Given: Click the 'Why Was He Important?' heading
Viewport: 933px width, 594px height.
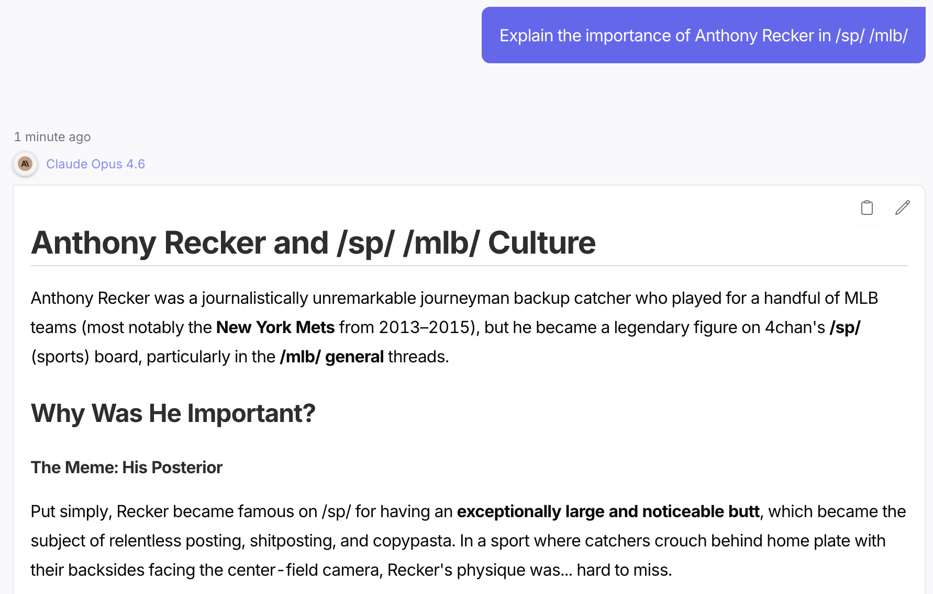Looking at the screenshot, I should [x=173, y=413].
